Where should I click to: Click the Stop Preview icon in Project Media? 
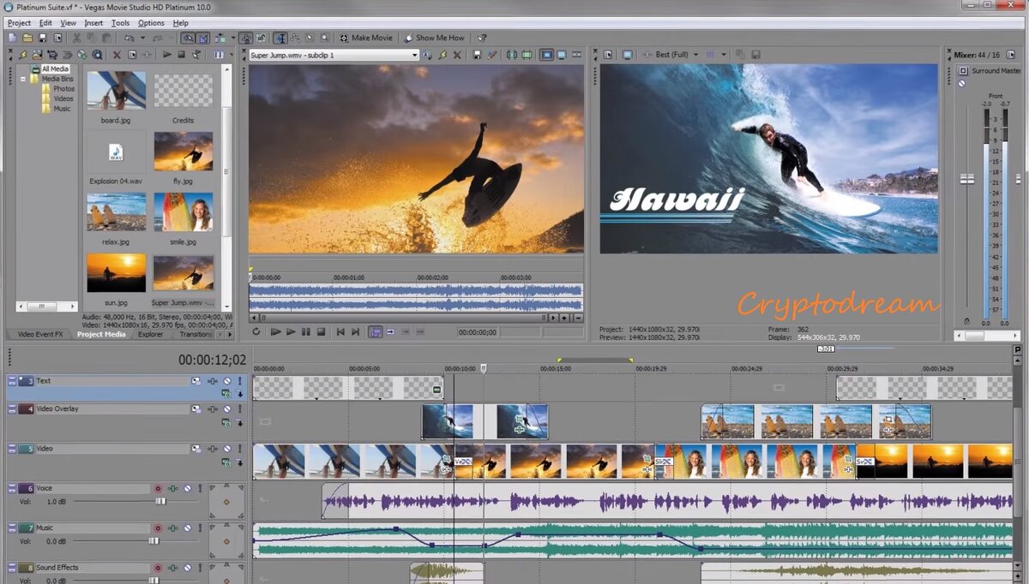pyautogui.click(x=181, y=54)
